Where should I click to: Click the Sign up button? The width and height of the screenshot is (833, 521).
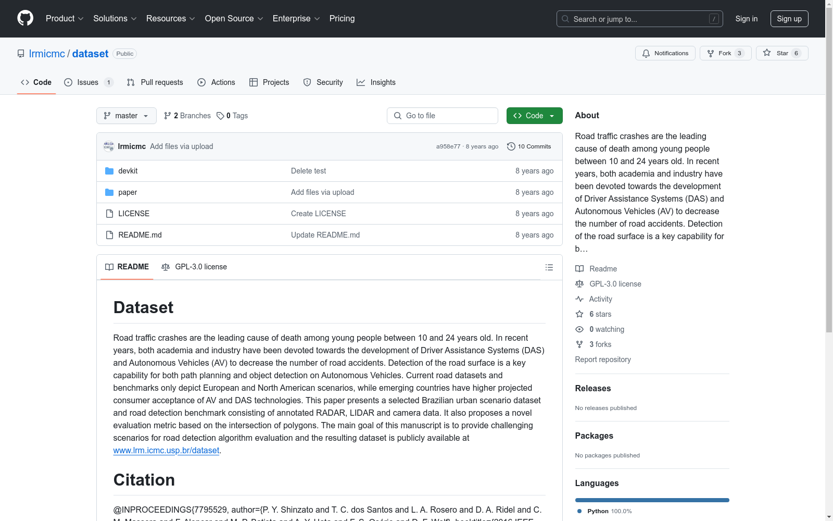coord(789,19)
